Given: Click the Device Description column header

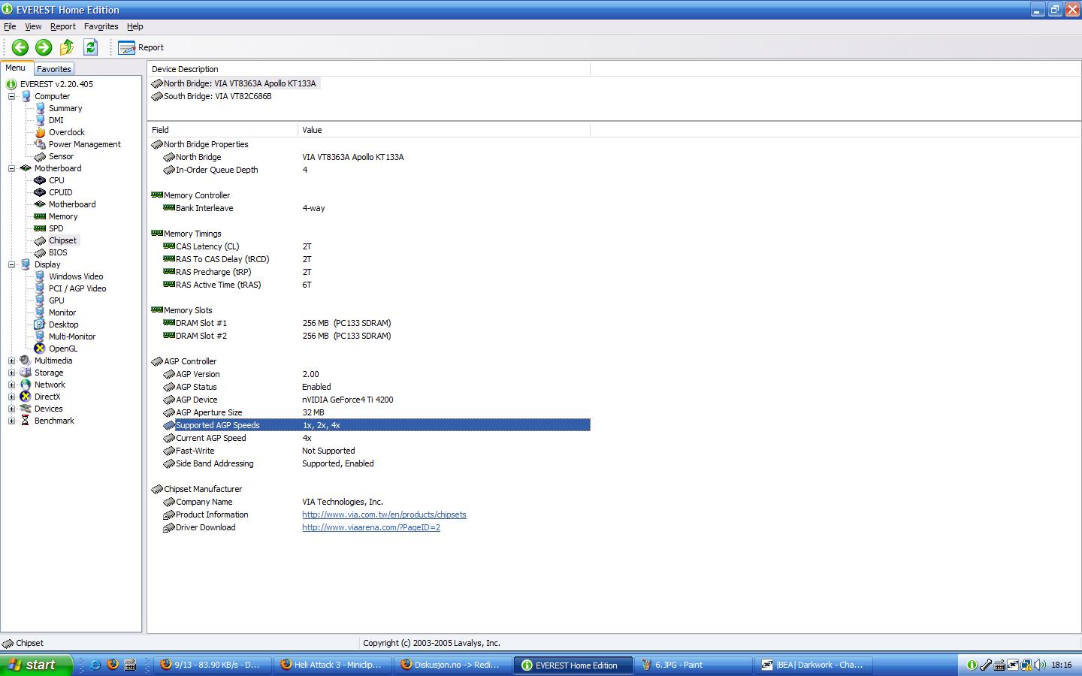Looking at the screenshot, I should pyautogui.click(x=369, y=69).
